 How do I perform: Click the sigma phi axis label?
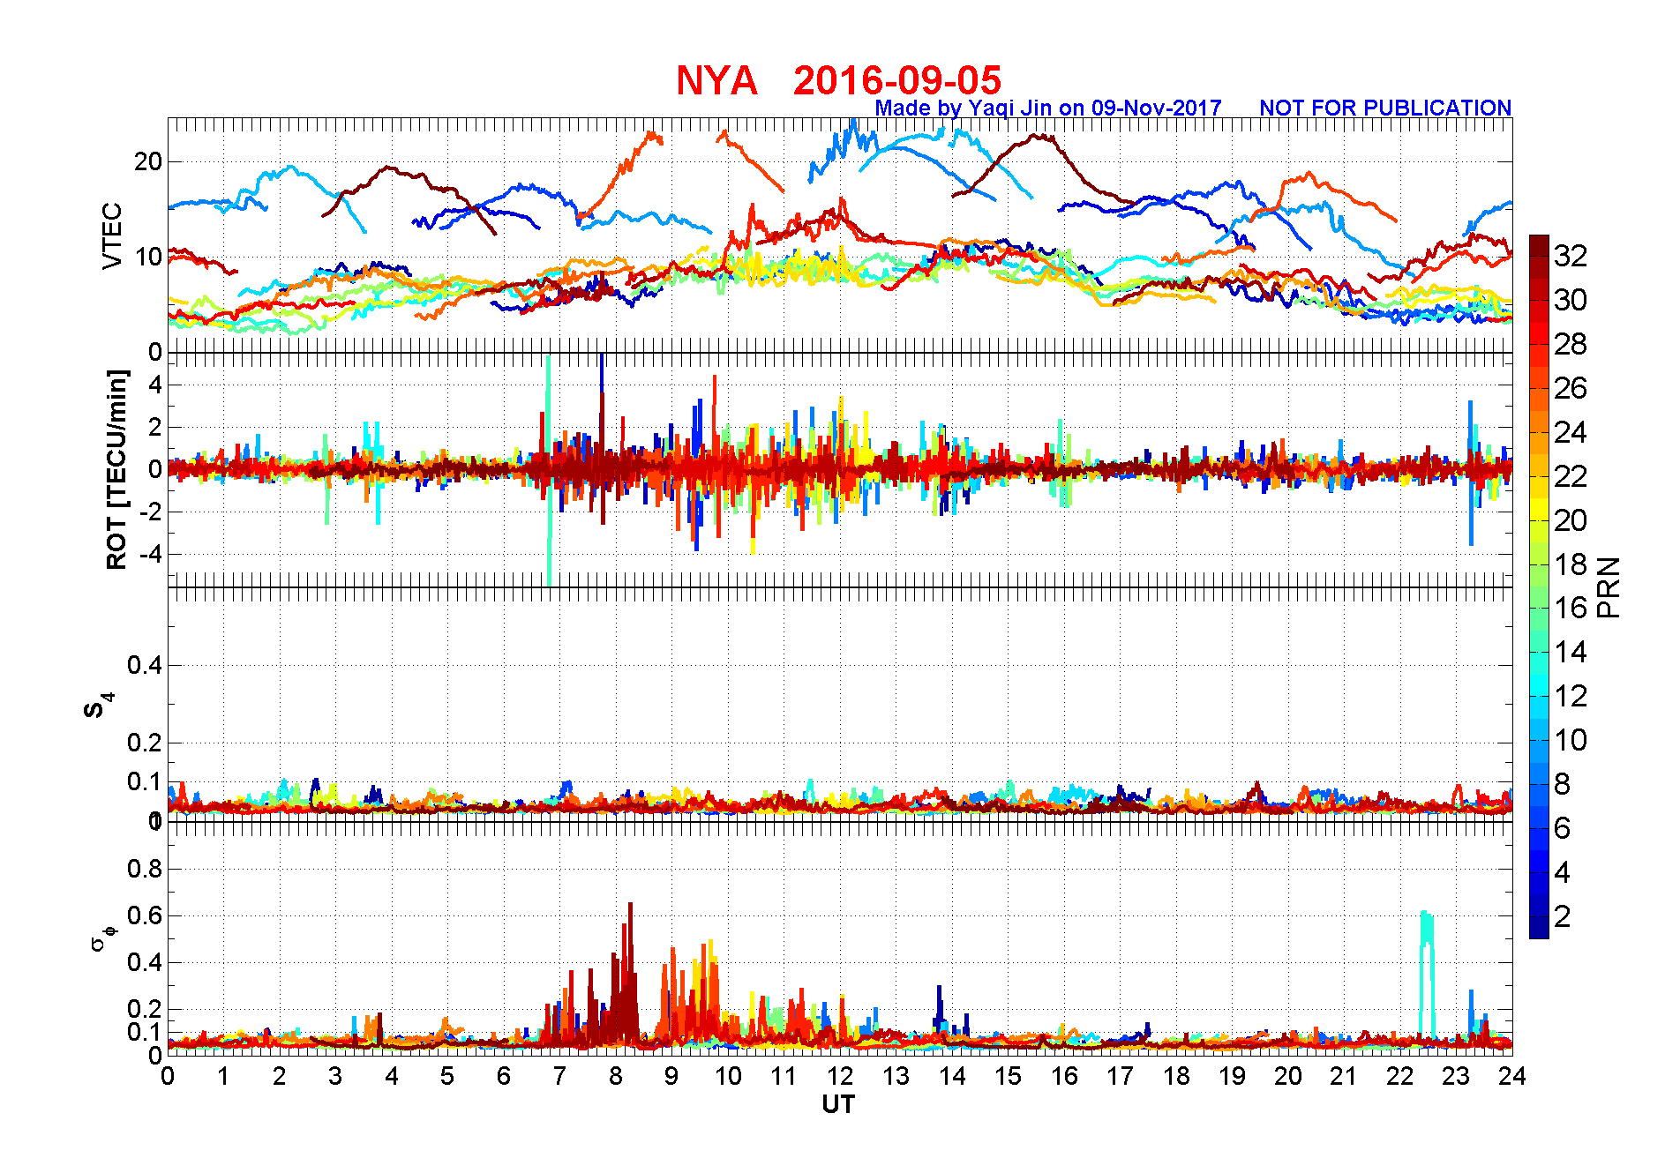[x=102, y=938]
